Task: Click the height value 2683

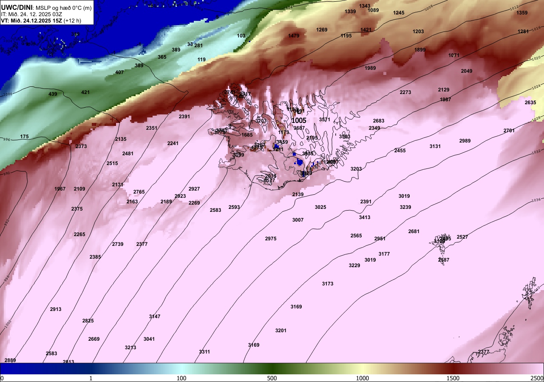Action: [379, 121]
